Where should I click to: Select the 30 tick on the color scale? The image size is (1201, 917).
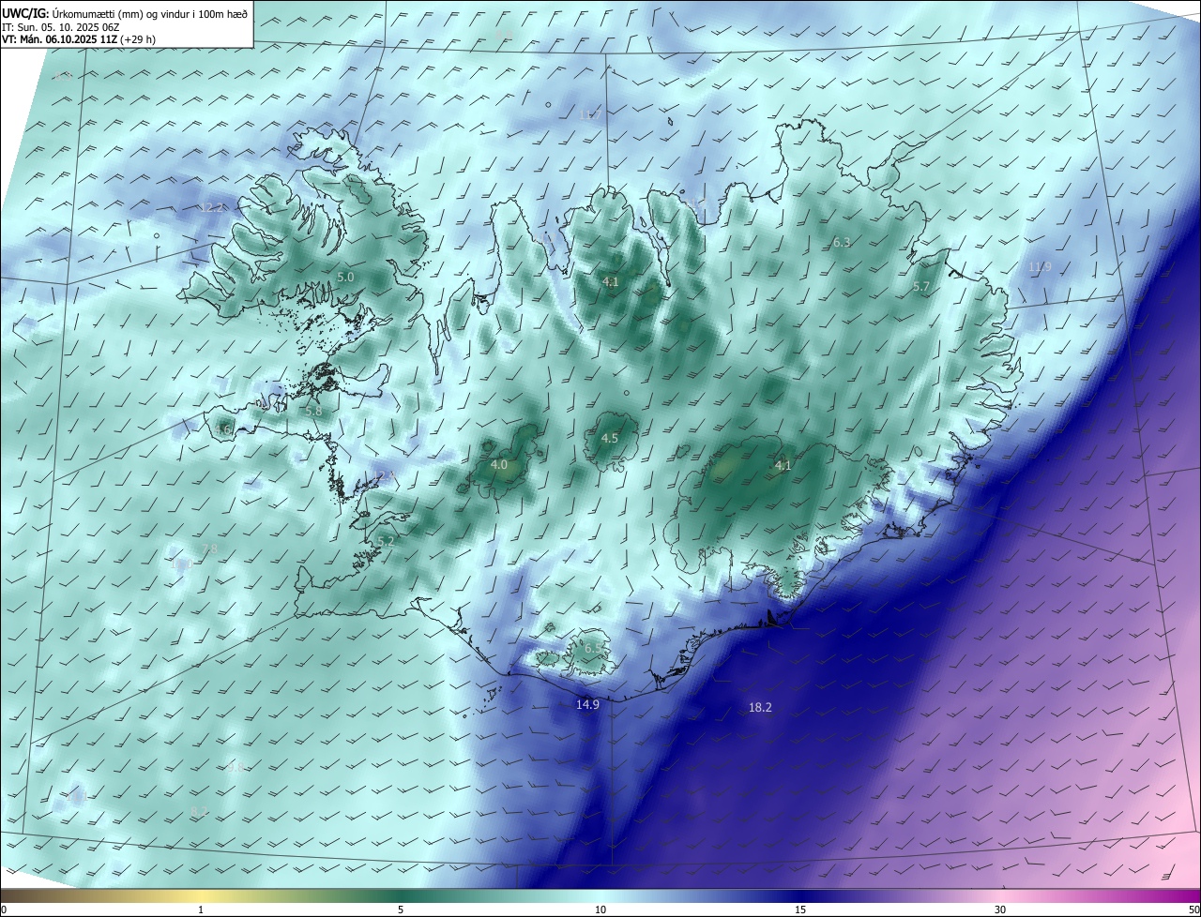pyautogui.click(x=1000, y=909)
